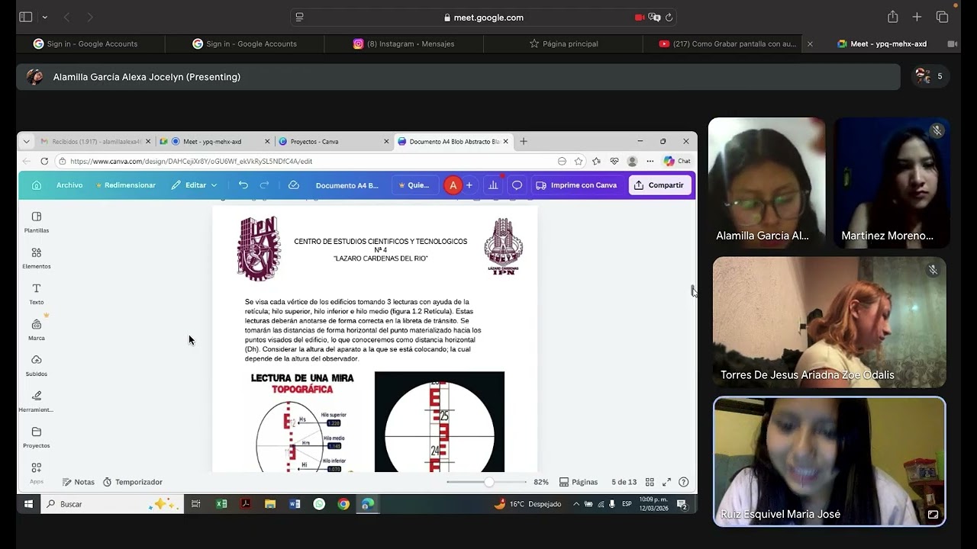Open Archivo menu in Canva
Screen dimensions: 977x549
coord(69,185)
